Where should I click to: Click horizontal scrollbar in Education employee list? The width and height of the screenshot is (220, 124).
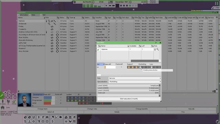pyautogui.click(x=145, y=61)
